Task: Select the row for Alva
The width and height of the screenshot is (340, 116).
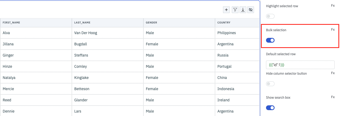Action: (x=6, y=33)
